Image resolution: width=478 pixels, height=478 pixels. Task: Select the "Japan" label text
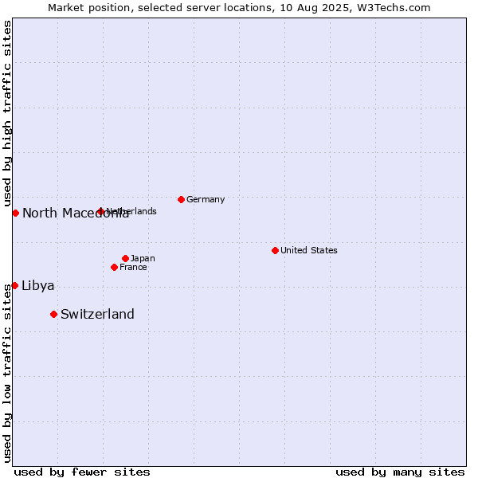click(143, 259)
